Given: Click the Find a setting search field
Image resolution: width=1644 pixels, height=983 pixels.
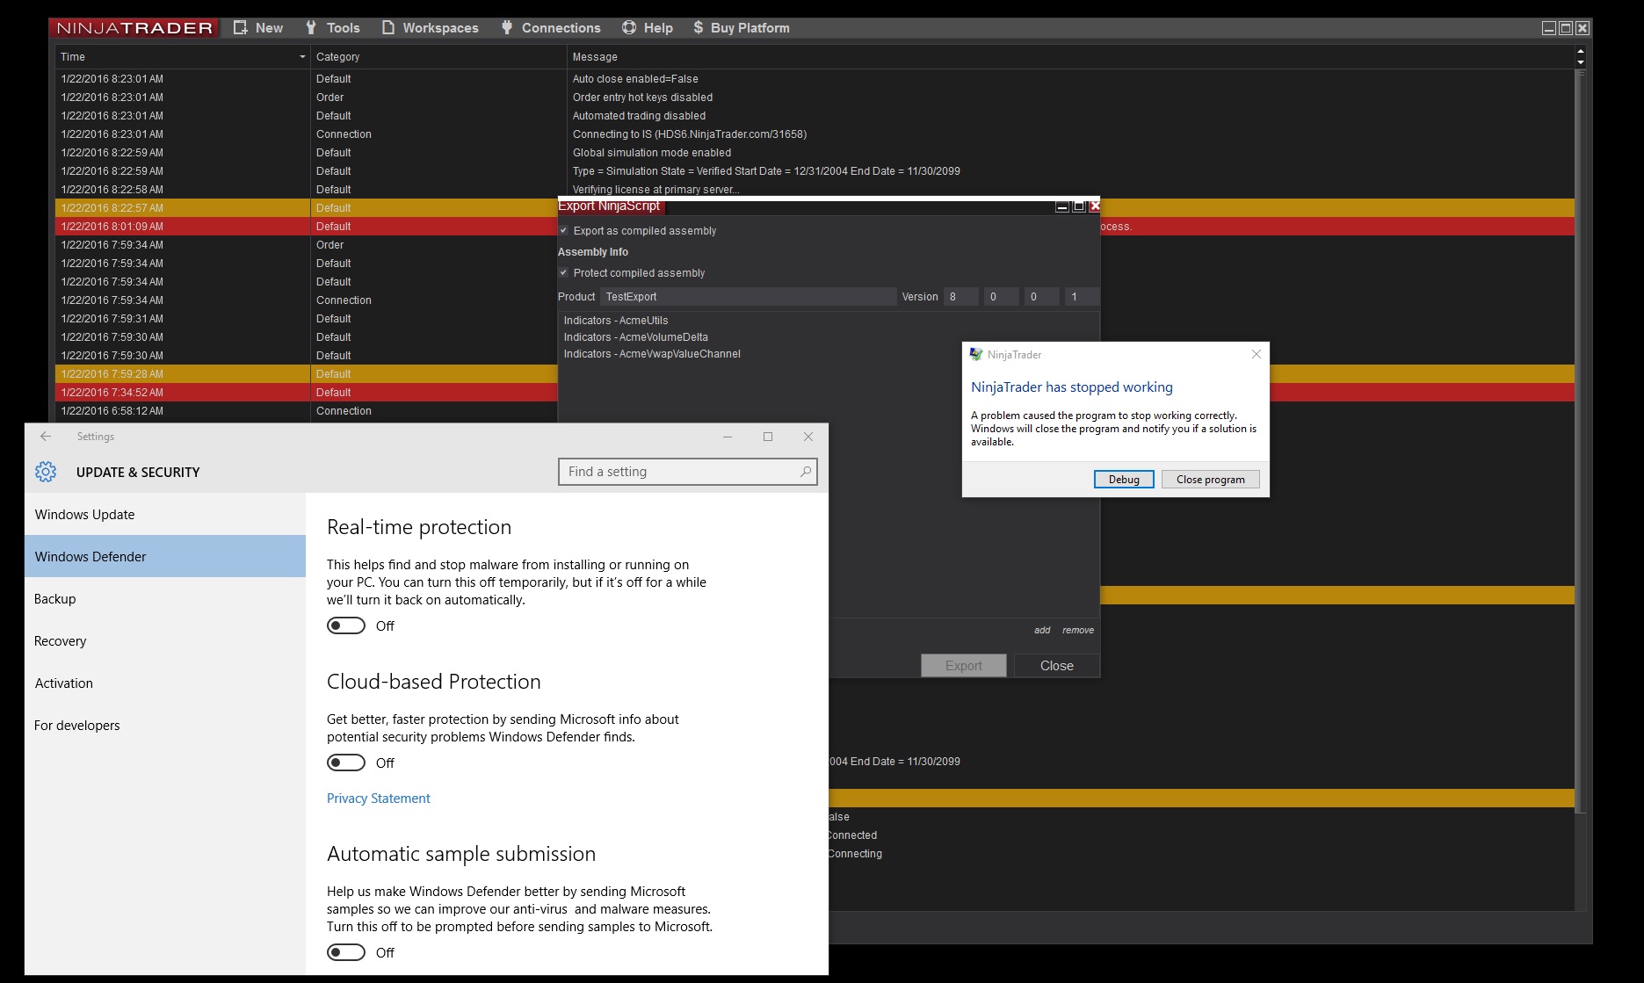Looking at the screenshot, I should point(688,472).
